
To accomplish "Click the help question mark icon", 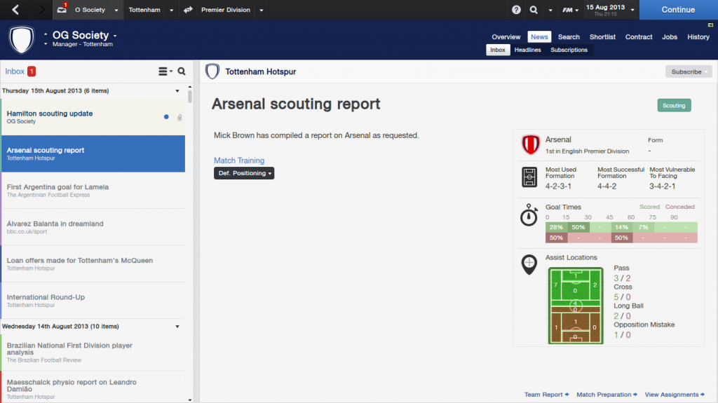I will tap(517, 10).
